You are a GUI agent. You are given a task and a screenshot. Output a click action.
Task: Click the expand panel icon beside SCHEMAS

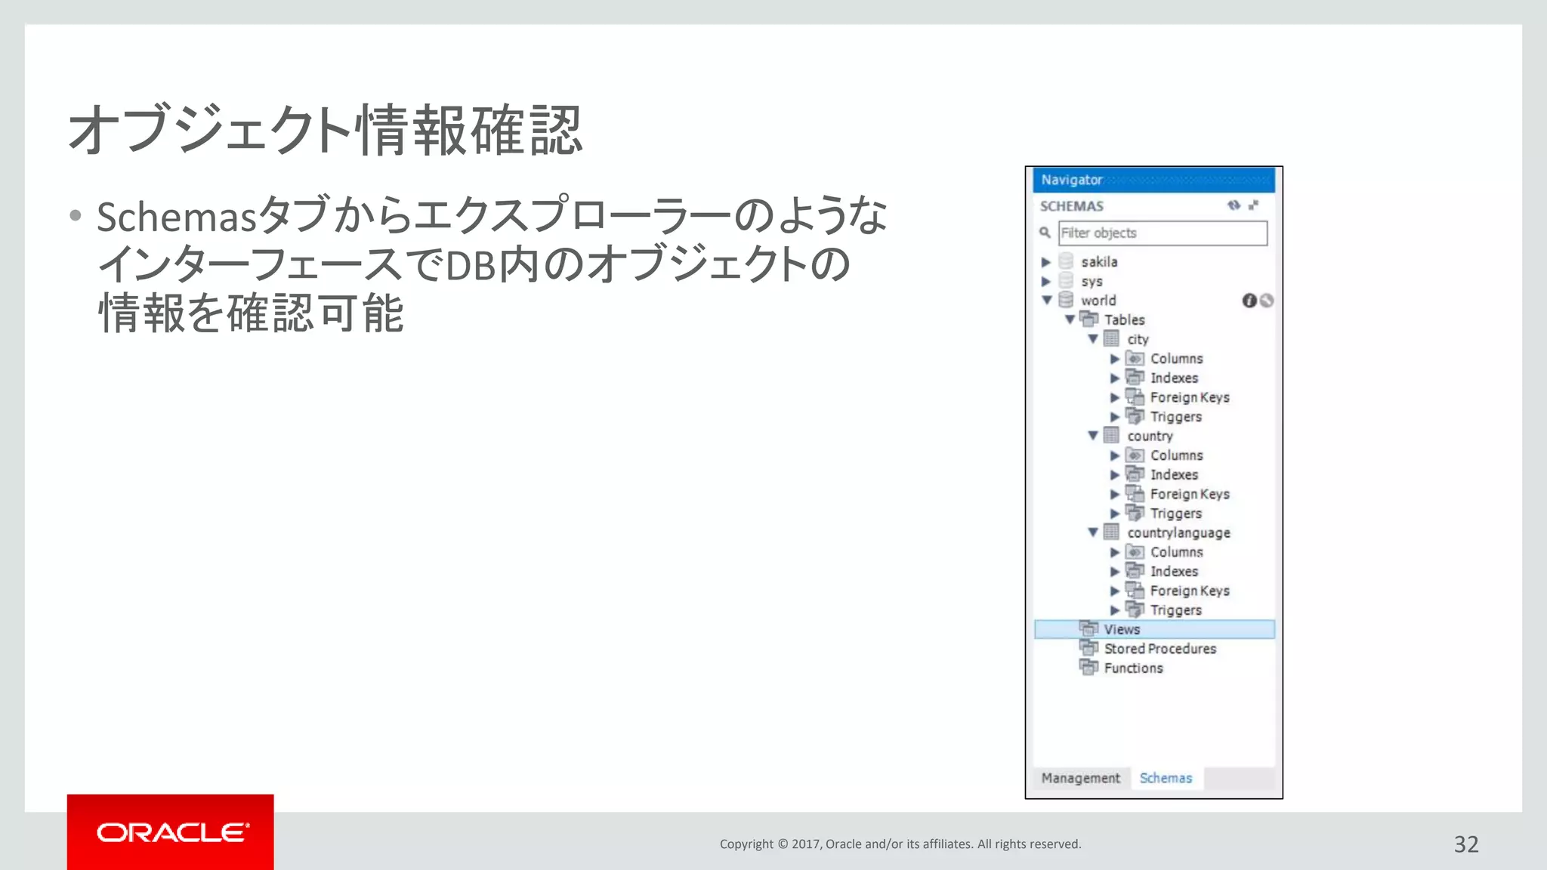pyautogui.click(x=1254, y=205)
